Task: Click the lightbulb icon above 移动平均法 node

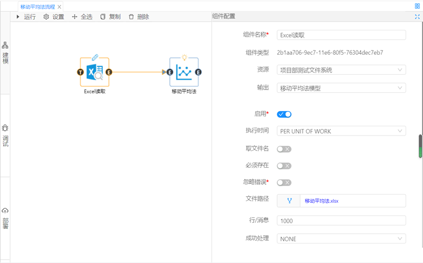Action: (x=184, y=56)
